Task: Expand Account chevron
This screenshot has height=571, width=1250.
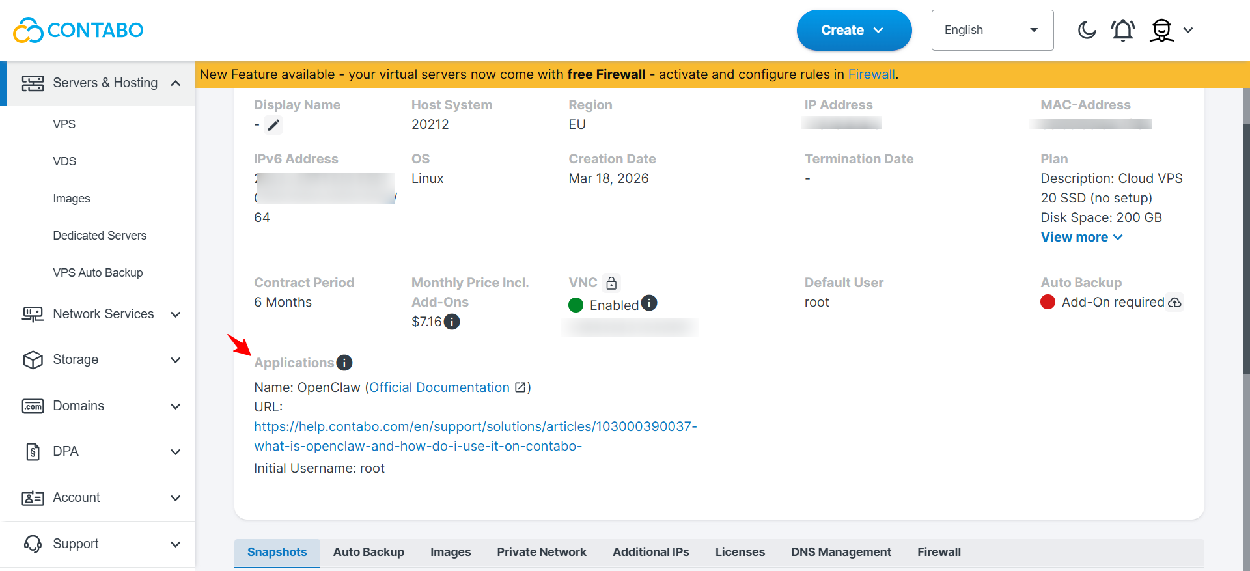Action: [176, 498]
